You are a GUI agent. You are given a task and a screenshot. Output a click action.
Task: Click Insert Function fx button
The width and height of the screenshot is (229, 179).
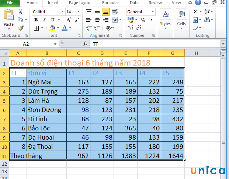point(85,44)
